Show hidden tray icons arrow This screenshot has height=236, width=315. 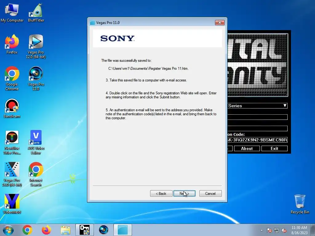[x=261, y=230]
